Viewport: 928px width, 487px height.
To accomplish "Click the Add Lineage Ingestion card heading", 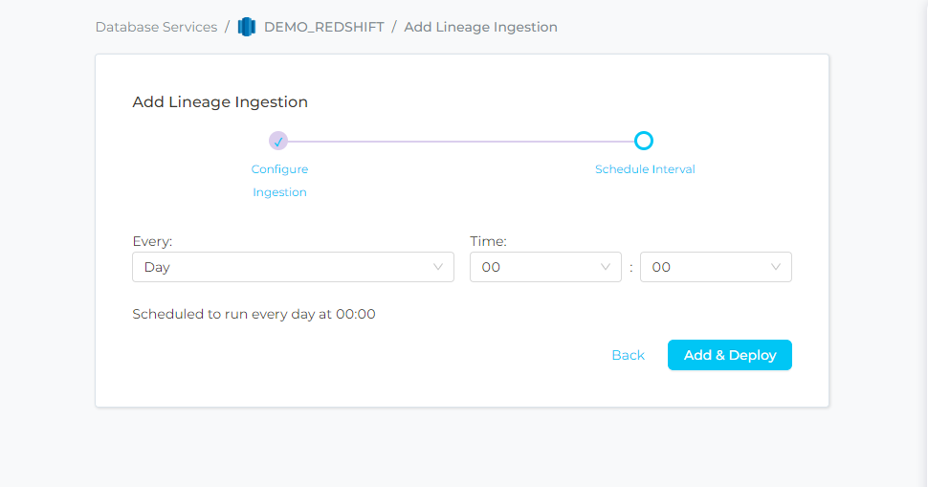I will point(220,101).
